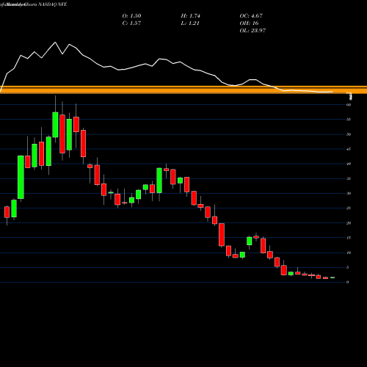Click the NASDAQ NFE chart title
This screenshot has height=367, width=367.
coord(33,4)
